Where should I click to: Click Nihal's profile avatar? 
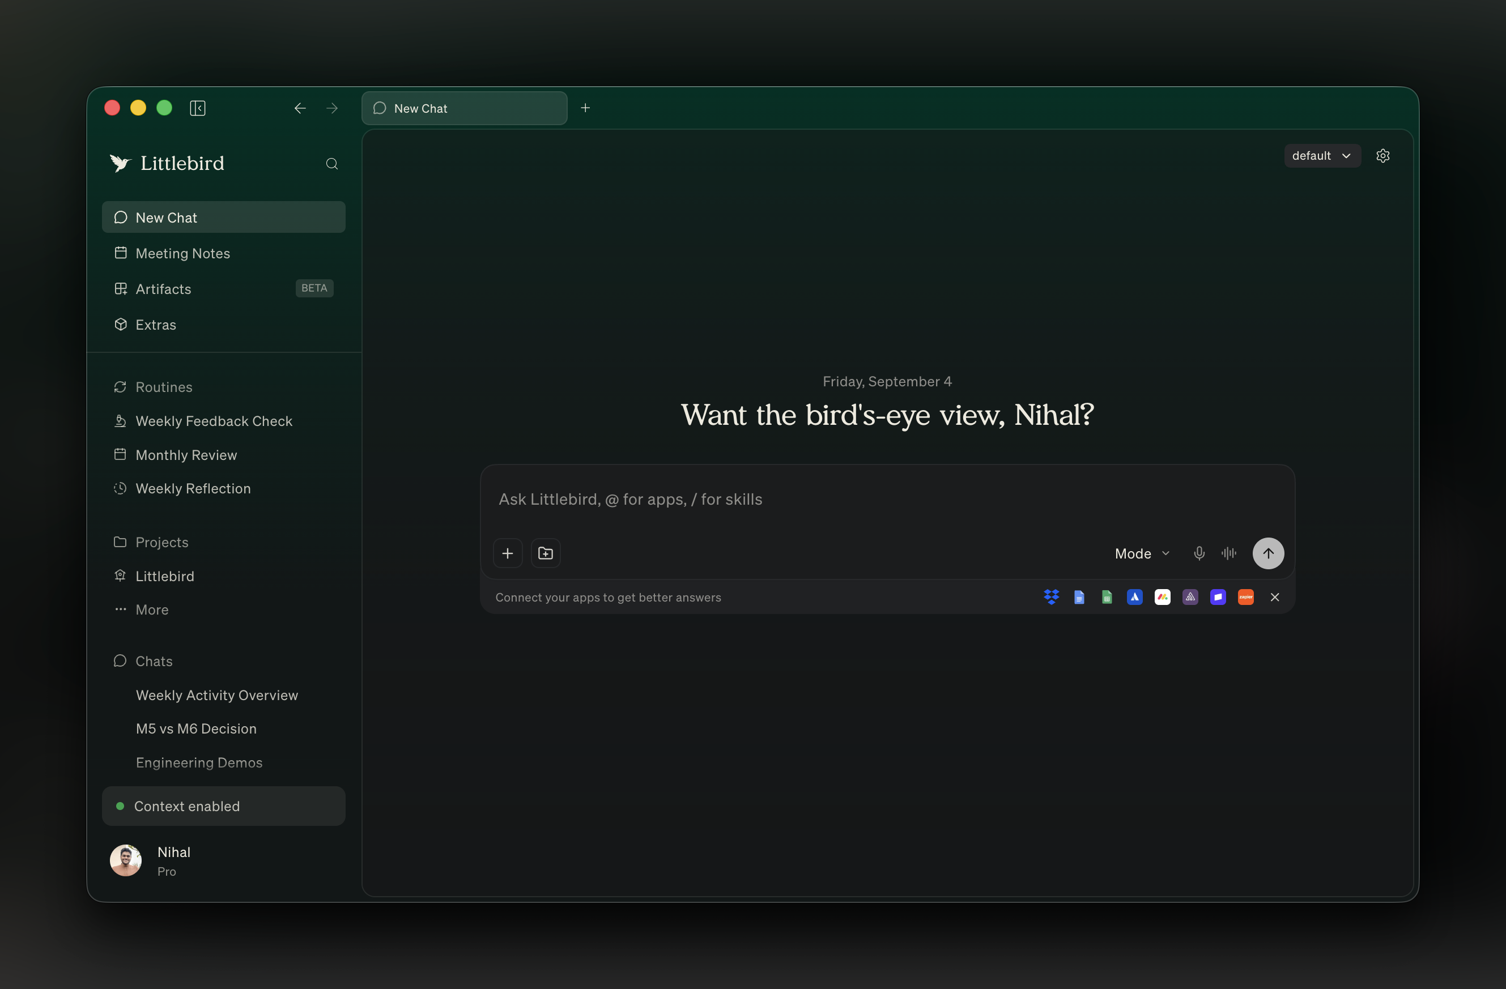coord(125,860)
